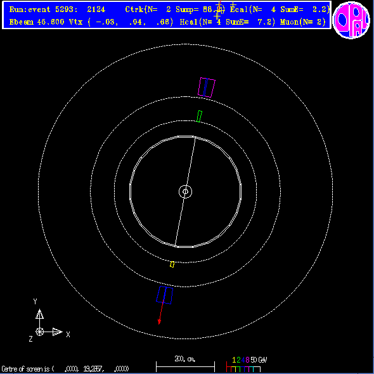This screenshot has height=374, width=374.
Task: Click the Run:event 5293 header text
Action: pos(57,10)
